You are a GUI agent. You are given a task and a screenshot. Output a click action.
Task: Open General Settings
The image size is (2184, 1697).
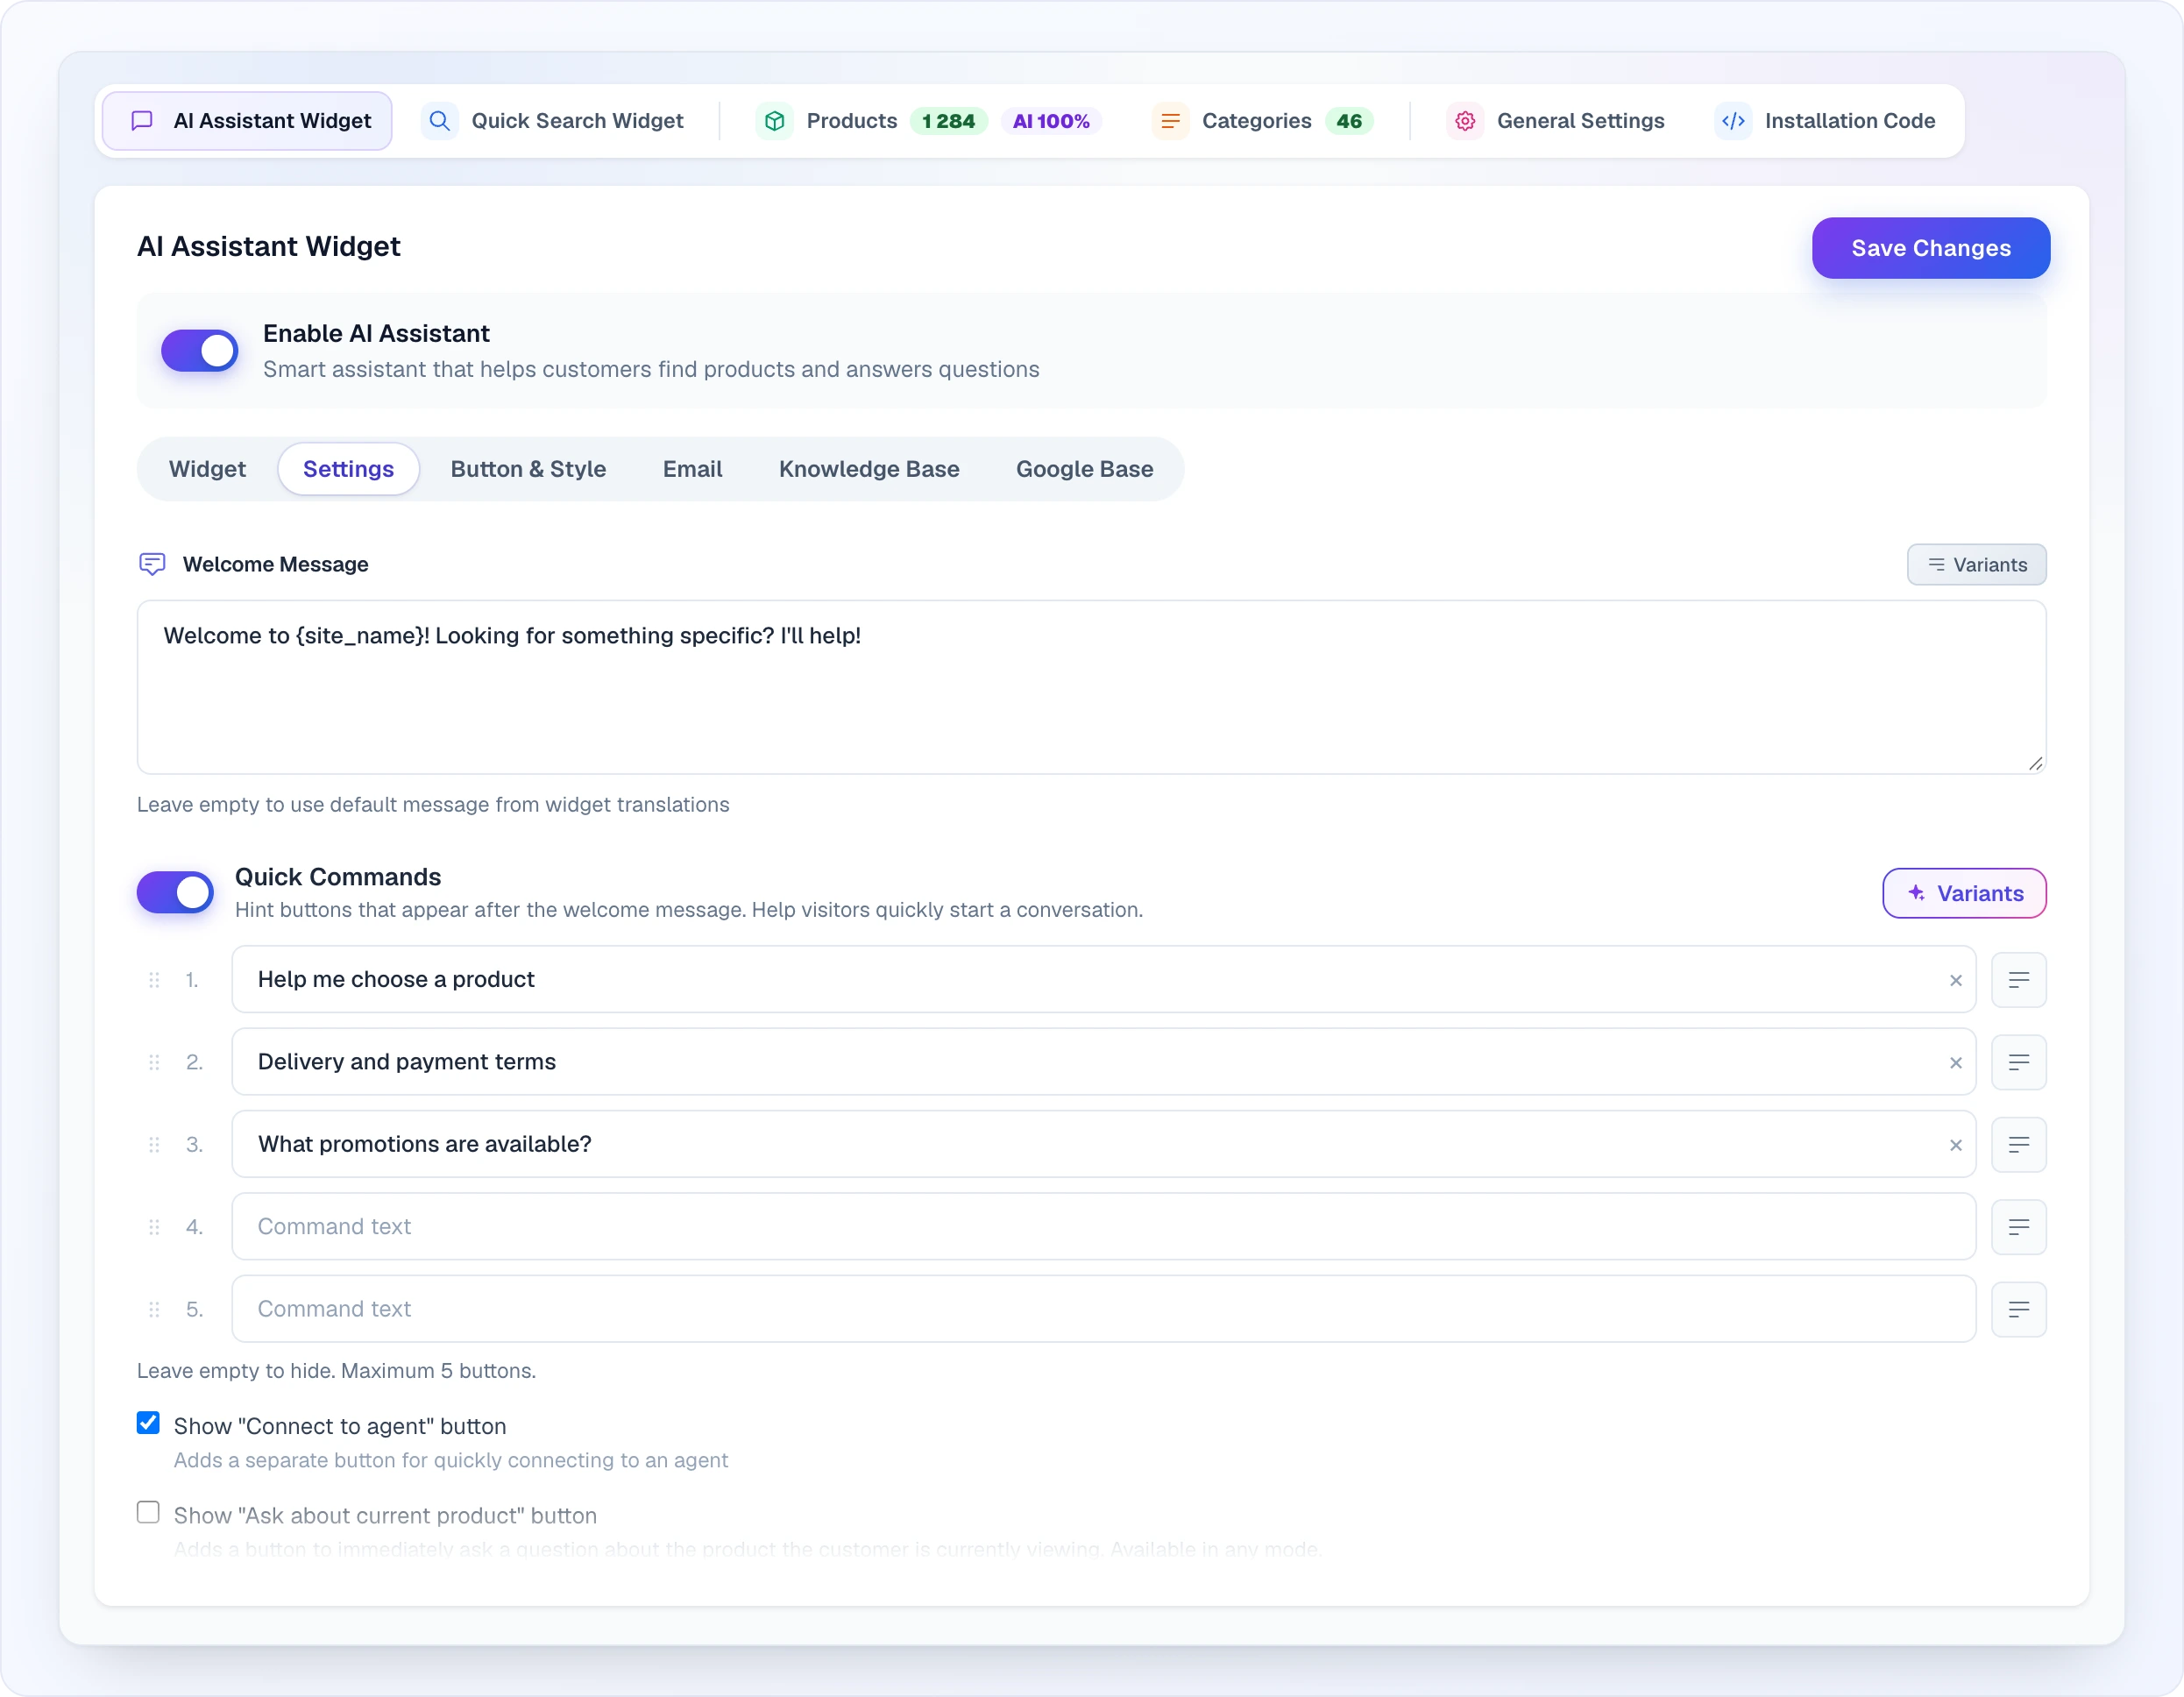(1555, 121)
